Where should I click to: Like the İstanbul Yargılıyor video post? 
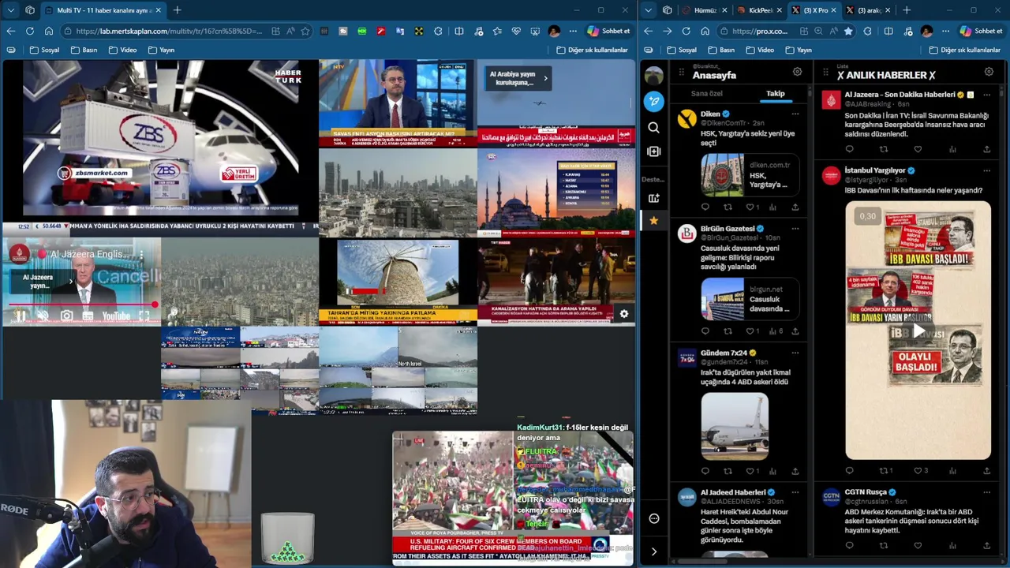(918, 471)
